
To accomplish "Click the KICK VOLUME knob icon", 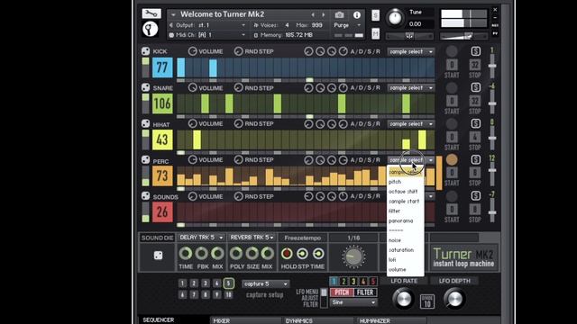I will coord(192,51).
